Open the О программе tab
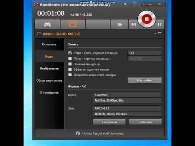The width and height of the screenshot is (195, 146). pyautogui.click(x=49, y=92)
